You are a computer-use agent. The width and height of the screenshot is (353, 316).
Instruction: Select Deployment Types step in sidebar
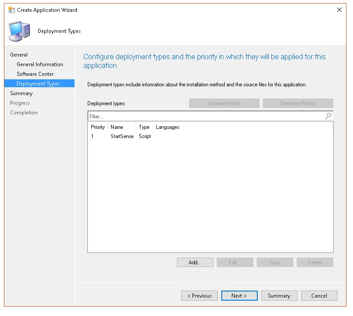[x=38, y=84]
